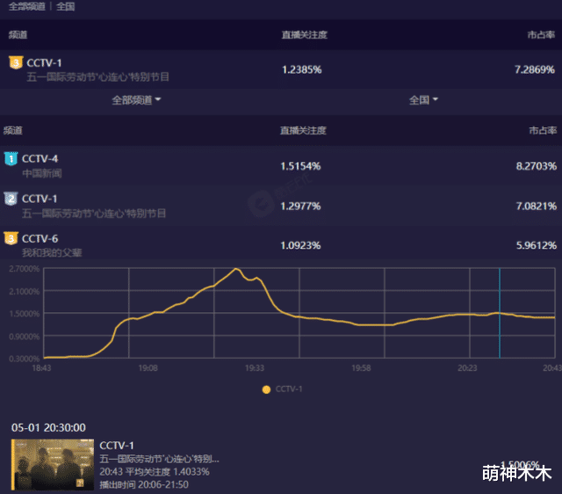Click top row attention value 1.2385%

[x=302, y=69]
